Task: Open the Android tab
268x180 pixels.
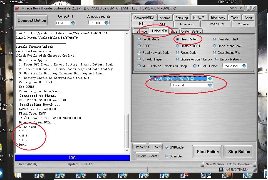Action: tap(165, 18)
